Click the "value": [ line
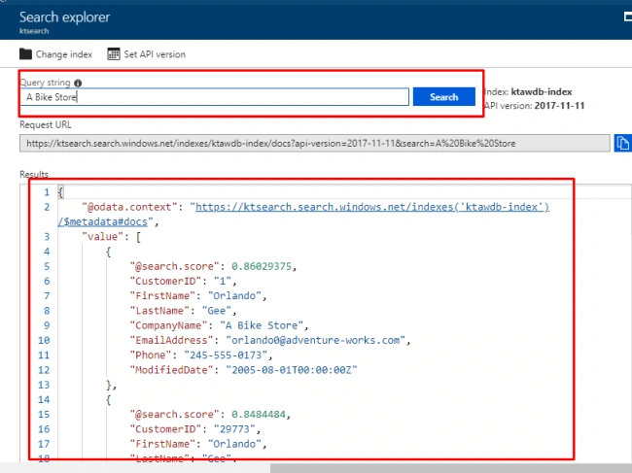Image resolution: width=632 pixels, height=473 pixels. (111, 237)
